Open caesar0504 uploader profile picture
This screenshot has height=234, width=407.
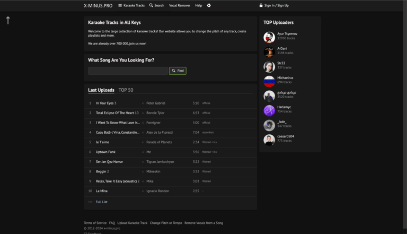pyautogui.click(x=269, y=140)
